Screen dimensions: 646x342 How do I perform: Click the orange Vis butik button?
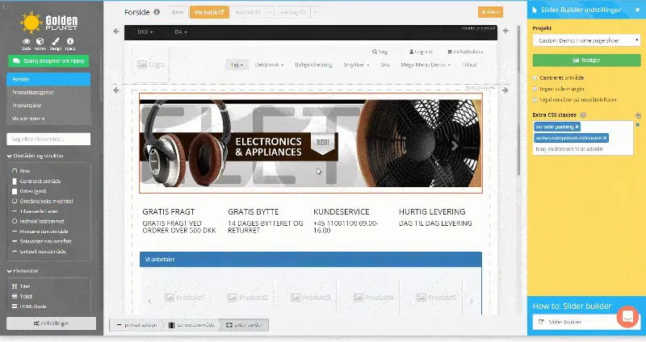[209, 12]
